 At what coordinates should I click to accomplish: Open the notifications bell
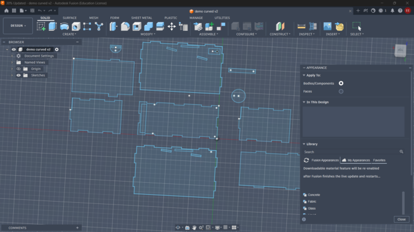click(x=392, y=11)
